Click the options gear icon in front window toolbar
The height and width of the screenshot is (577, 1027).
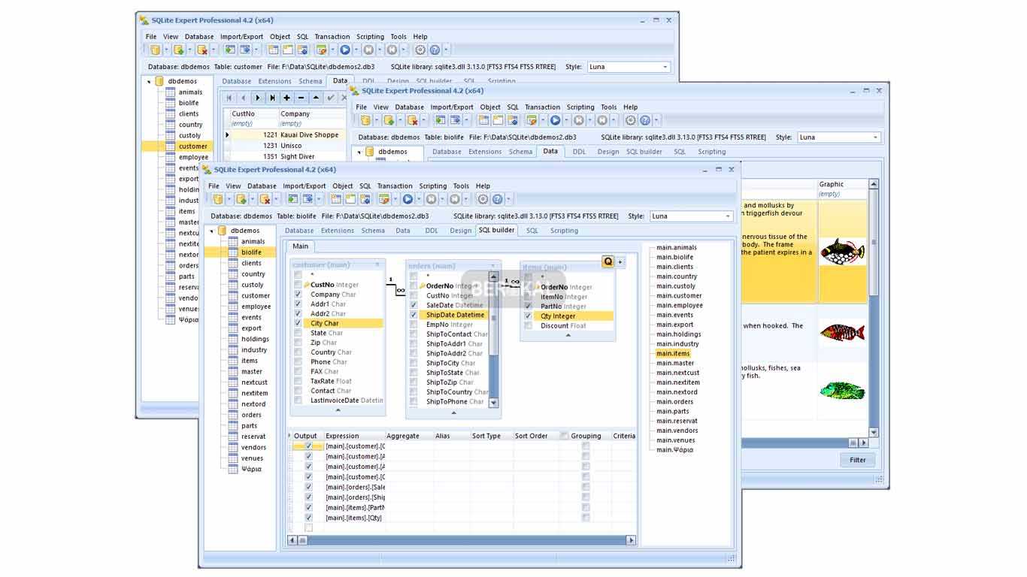click(x=483, y=199)
